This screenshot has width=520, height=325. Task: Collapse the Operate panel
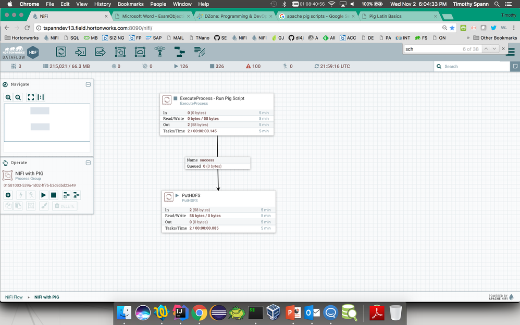pyautogui.click(x=88, y=162)
